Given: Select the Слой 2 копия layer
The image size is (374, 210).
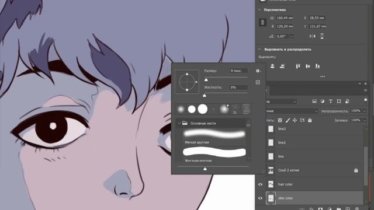Looking at the screenshot, I should point(314,170).
